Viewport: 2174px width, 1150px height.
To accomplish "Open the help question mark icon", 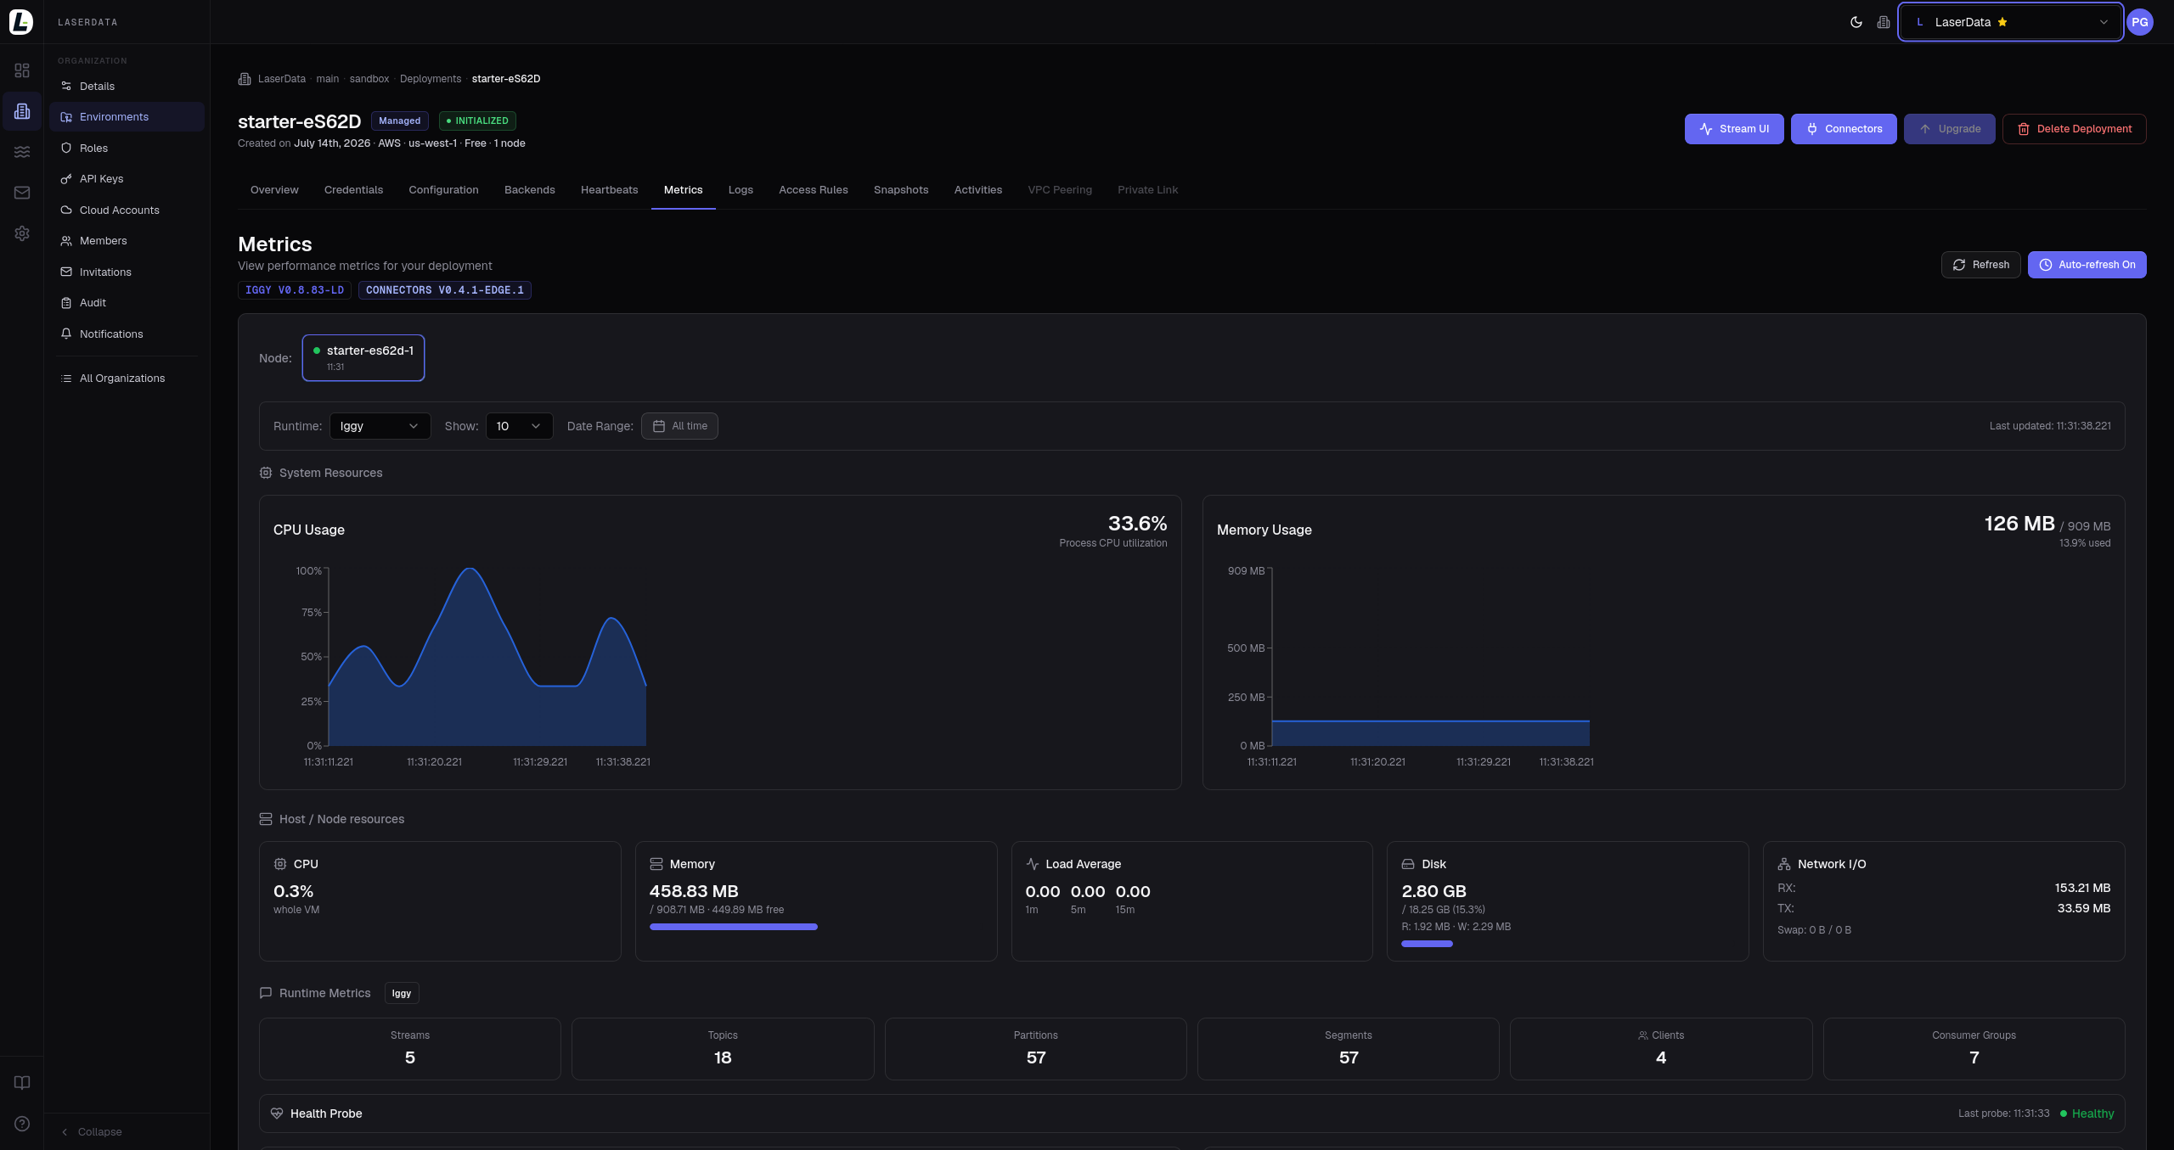I will pos(22,1124).
